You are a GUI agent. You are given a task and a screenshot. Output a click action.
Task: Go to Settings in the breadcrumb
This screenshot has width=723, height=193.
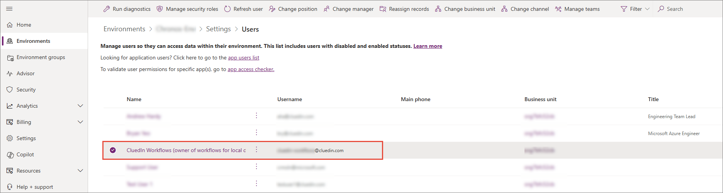[218, 29]
